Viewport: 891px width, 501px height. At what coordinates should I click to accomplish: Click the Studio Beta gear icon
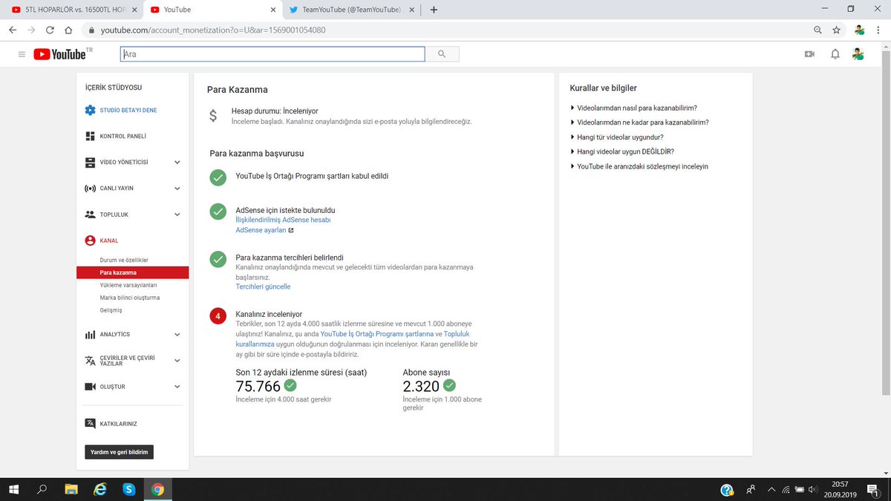tap(90, 110)
